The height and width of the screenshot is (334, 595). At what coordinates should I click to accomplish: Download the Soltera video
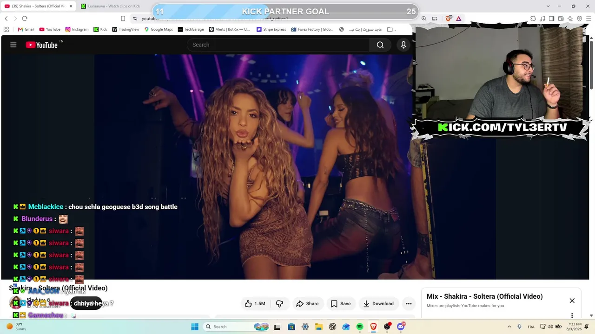coord(378,304)
